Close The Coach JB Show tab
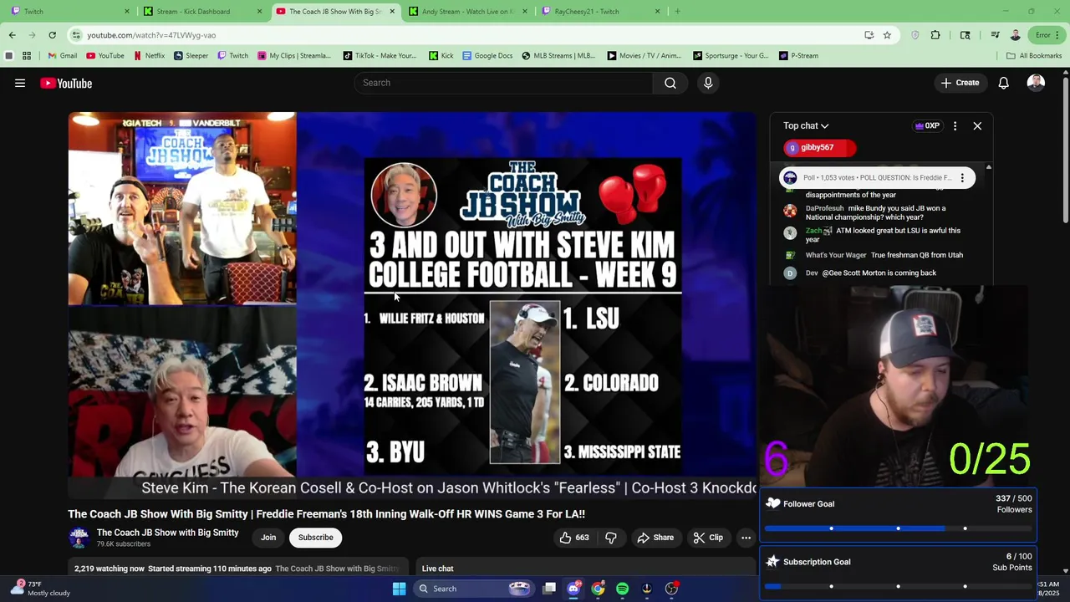The image size is (1070, 602). click(x=392, y=12)
